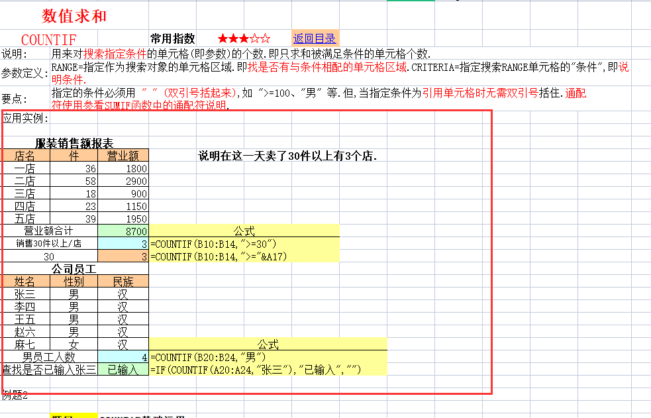Viewport: 651px width, 418px height.
Task: Select the 2900 revenue cell
Action: tap(123, 181)
